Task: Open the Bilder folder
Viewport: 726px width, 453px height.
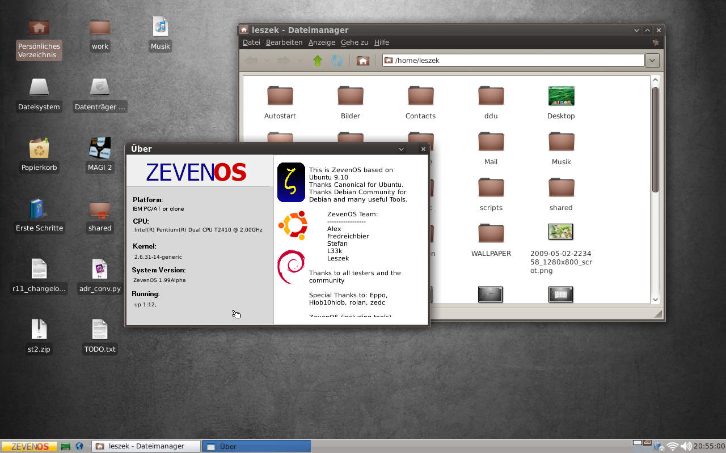Action: pos(351,102)
